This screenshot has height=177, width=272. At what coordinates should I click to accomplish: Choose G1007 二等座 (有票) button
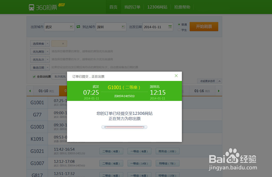(111, 163)
